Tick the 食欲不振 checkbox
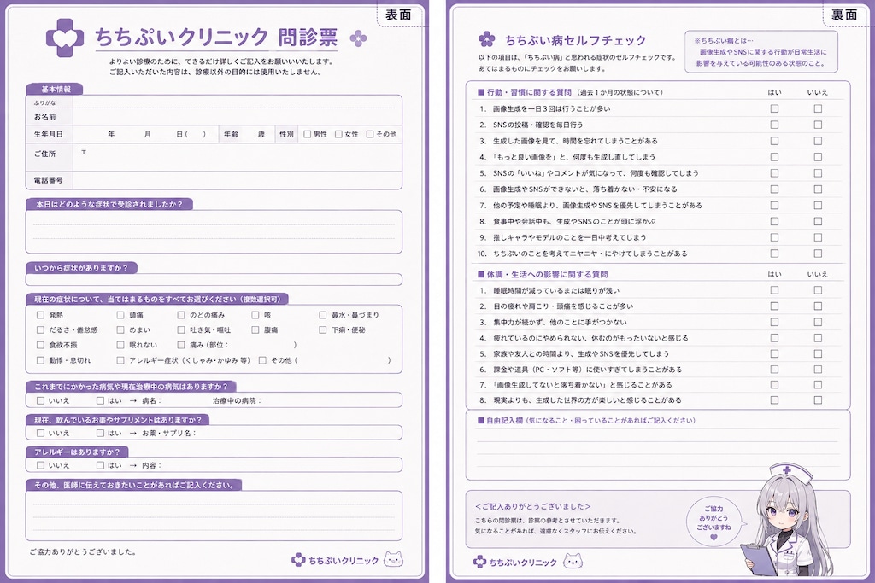This screenshot has height=583, width=875. 40,345
